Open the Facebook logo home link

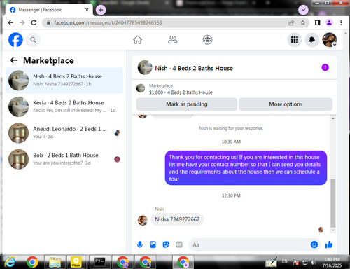coord(15,40)
